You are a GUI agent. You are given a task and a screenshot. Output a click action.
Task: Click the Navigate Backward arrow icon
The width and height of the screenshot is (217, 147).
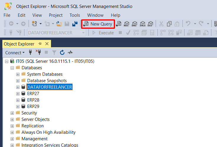pos(11,24)
